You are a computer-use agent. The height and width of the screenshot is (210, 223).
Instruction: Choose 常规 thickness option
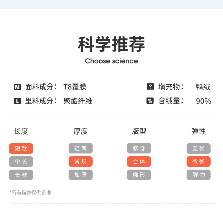tap(80, 161)
